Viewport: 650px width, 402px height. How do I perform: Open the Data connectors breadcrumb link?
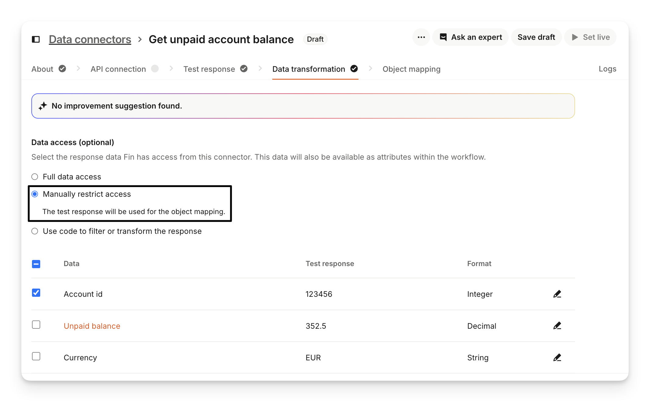90,39
